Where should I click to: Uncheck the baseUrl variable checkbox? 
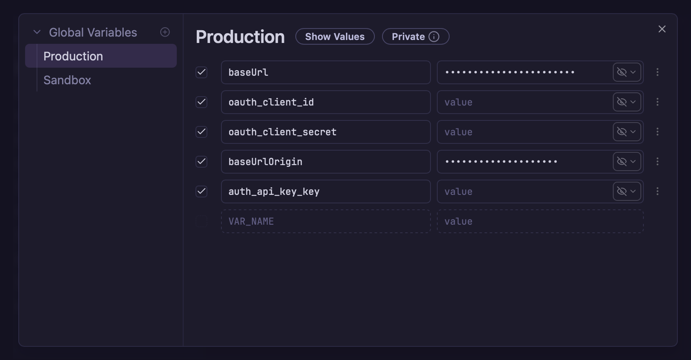point(201,72)
